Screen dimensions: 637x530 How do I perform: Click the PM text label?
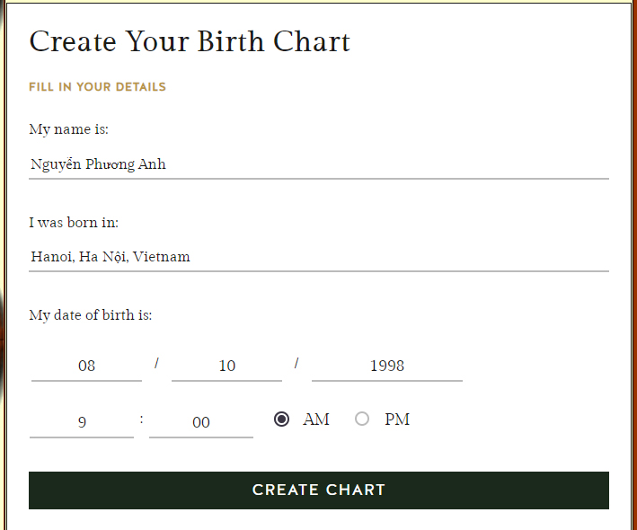[x=397, y=420]
